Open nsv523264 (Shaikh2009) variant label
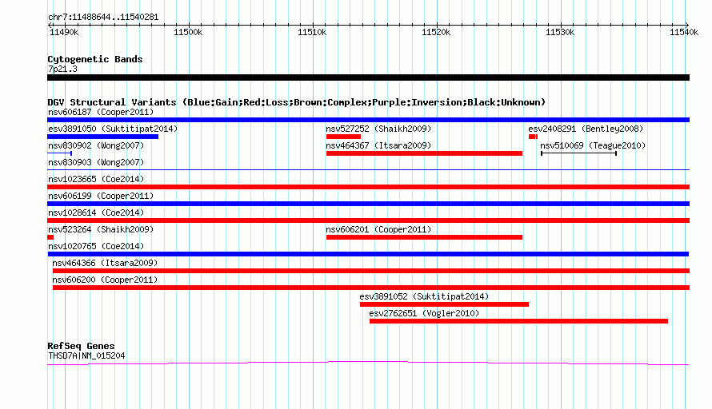Viewport: 712px width, 409px height. point(101,229)
